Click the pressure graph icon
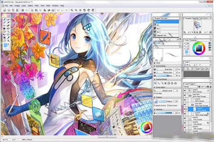The image size is (214, 142). [156, 101]
